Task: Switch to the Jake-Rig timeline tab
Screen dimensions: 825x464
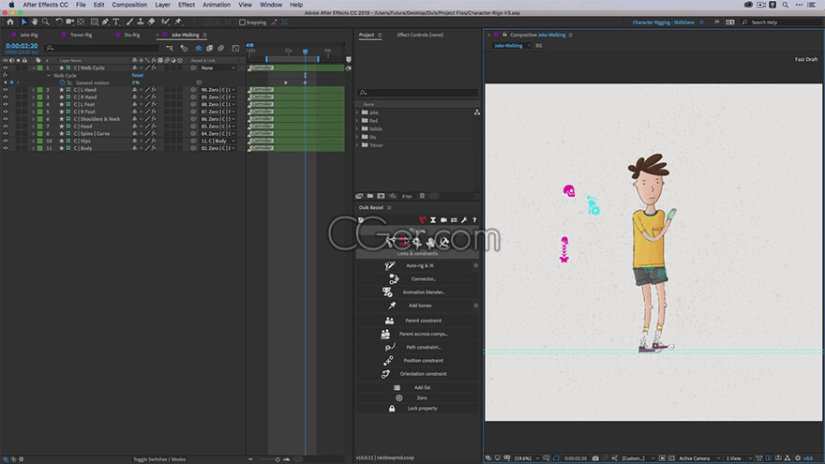Action: pos(29,35)
